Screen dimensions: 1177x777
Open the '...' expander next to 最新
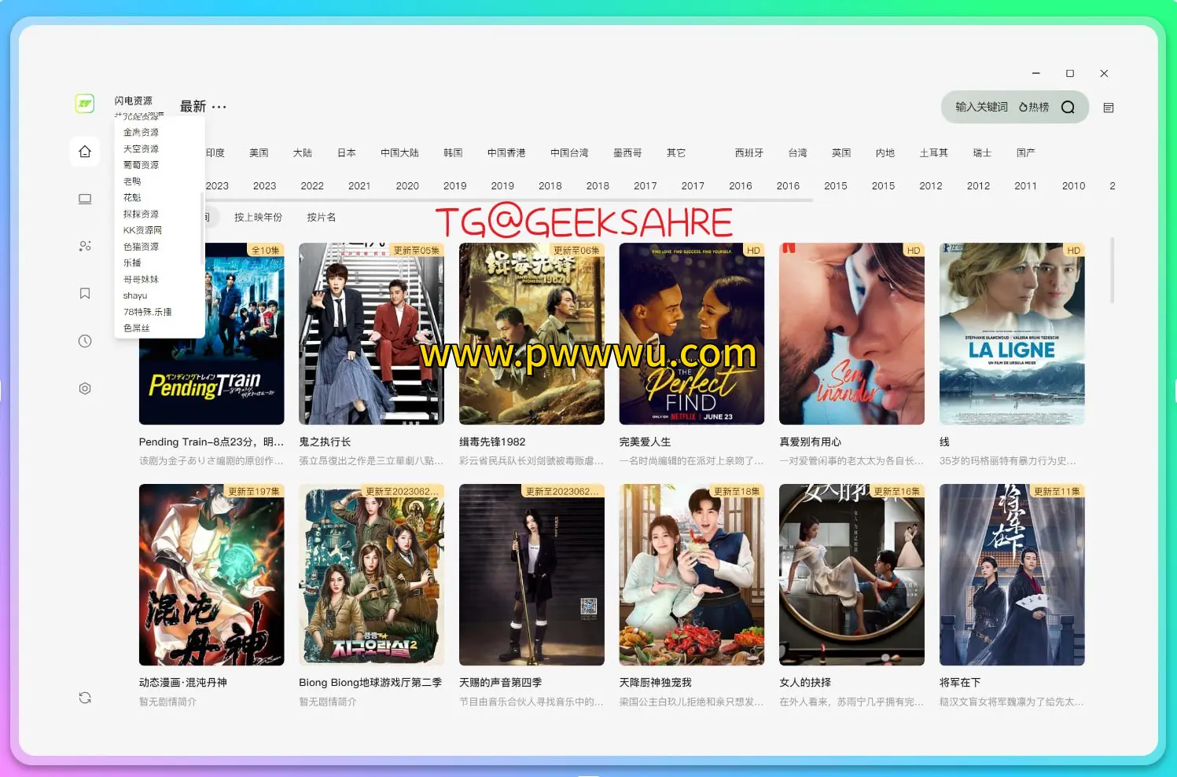pos(219,106)
